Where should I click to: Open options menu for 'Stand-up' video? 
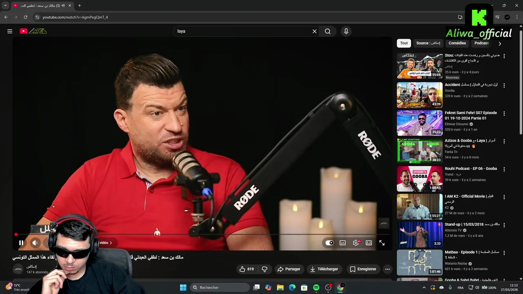click(x=504, y=225)
